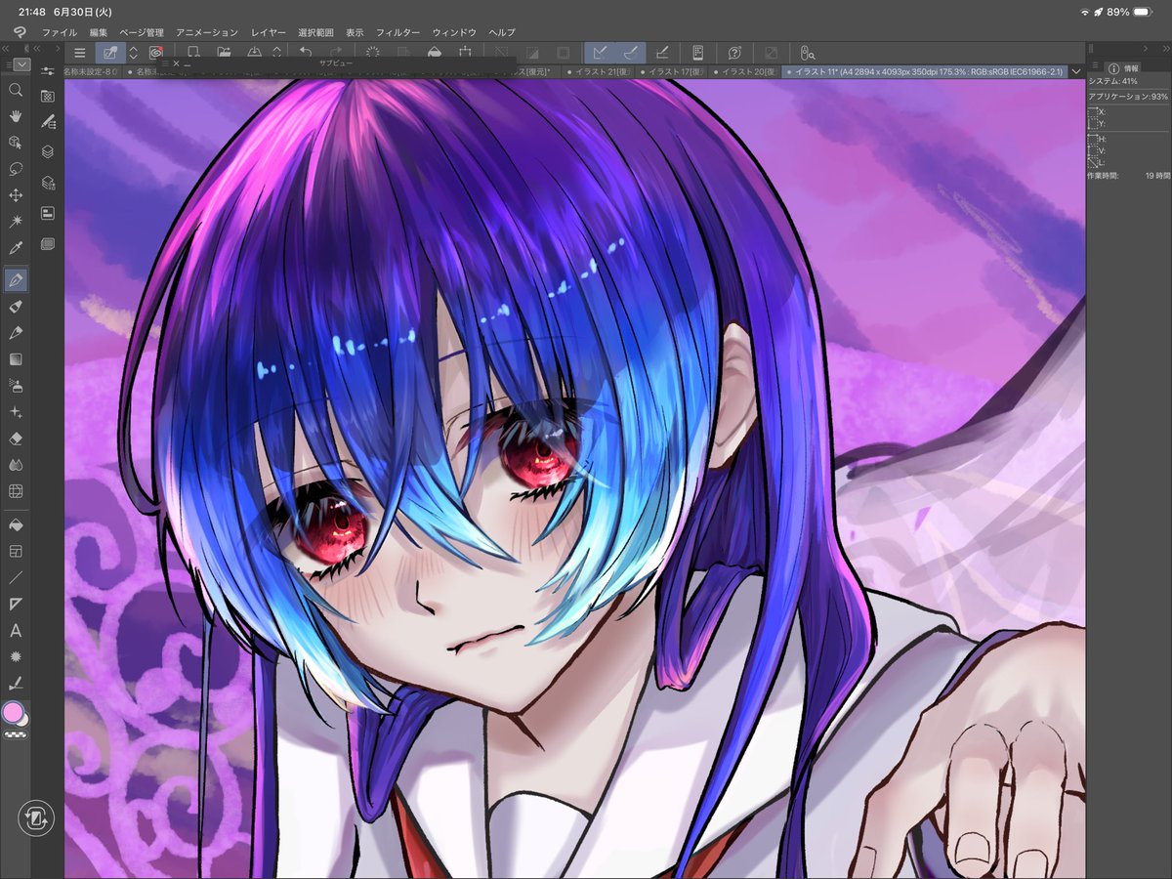Screen dimensions: 1172x879
Task: Select the Zoom magnifier tool
Action: [16, 90]
